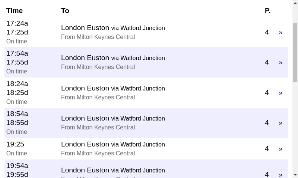Click scrollbar down arrow
This screenshot has height=178, width=298.
tap(295, 175)
